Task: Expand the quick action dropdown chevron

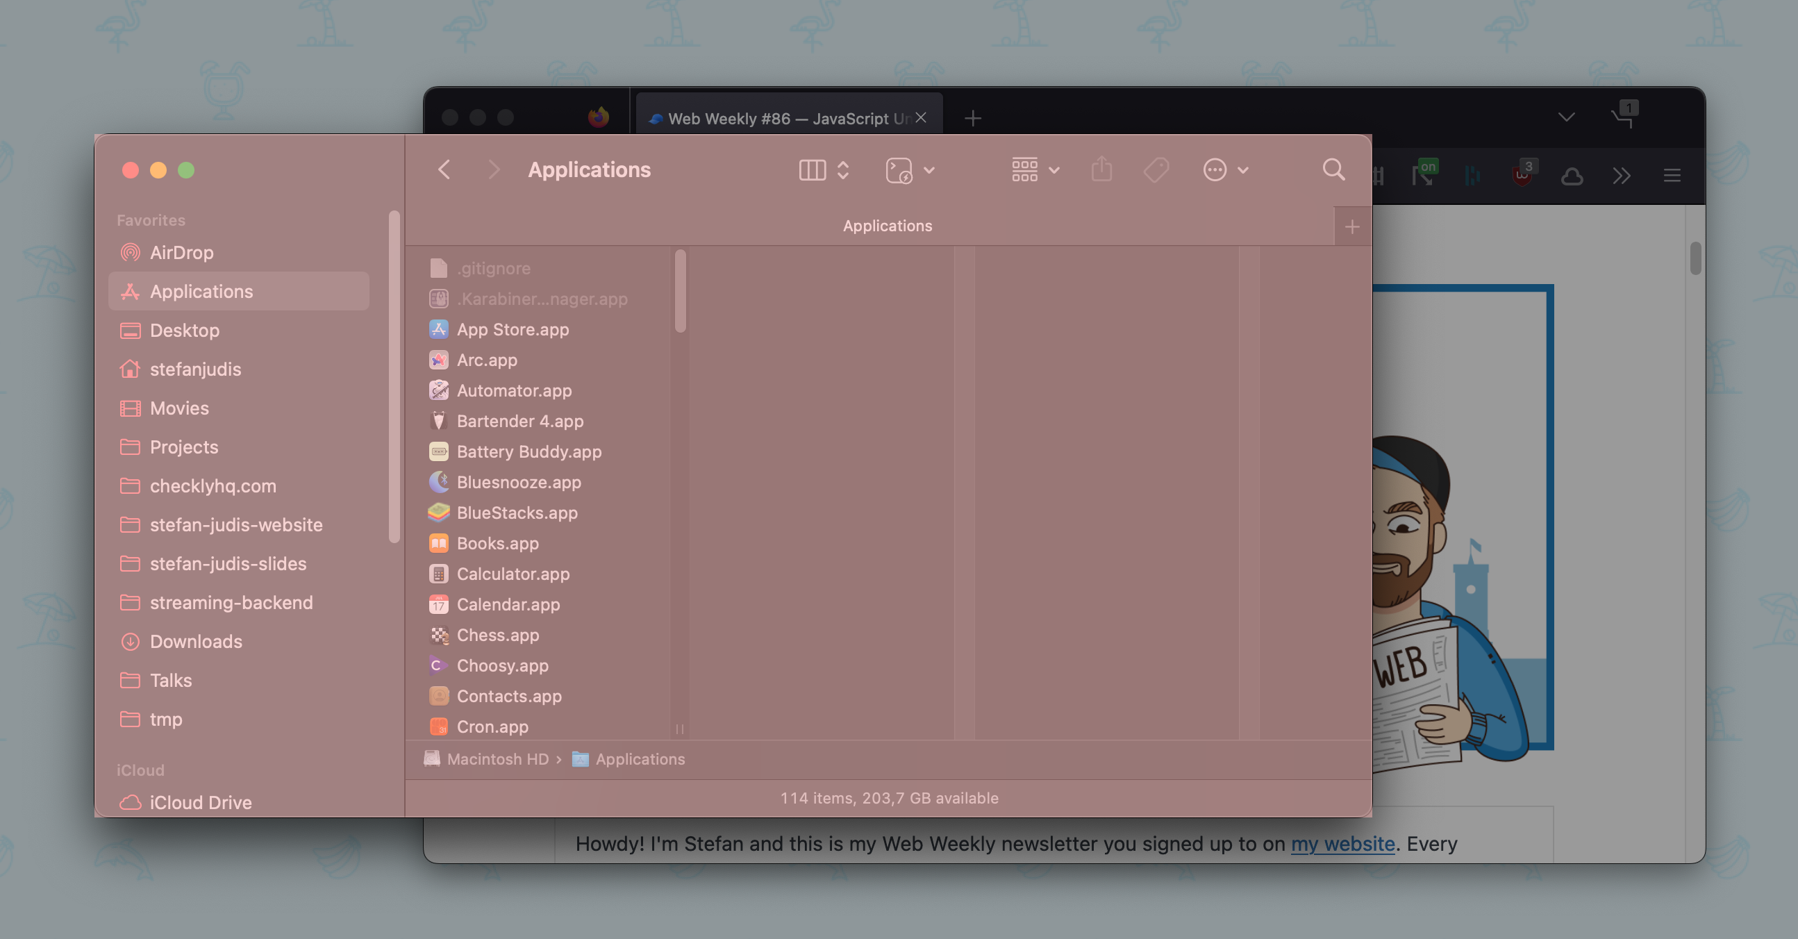Action: click(x=929, y=169)
